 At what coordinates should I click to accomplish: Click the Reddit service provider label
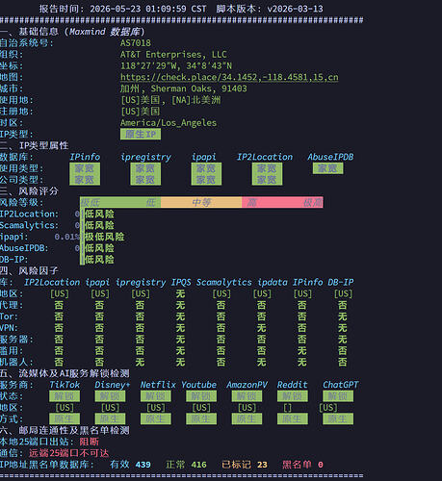point(293,385)
